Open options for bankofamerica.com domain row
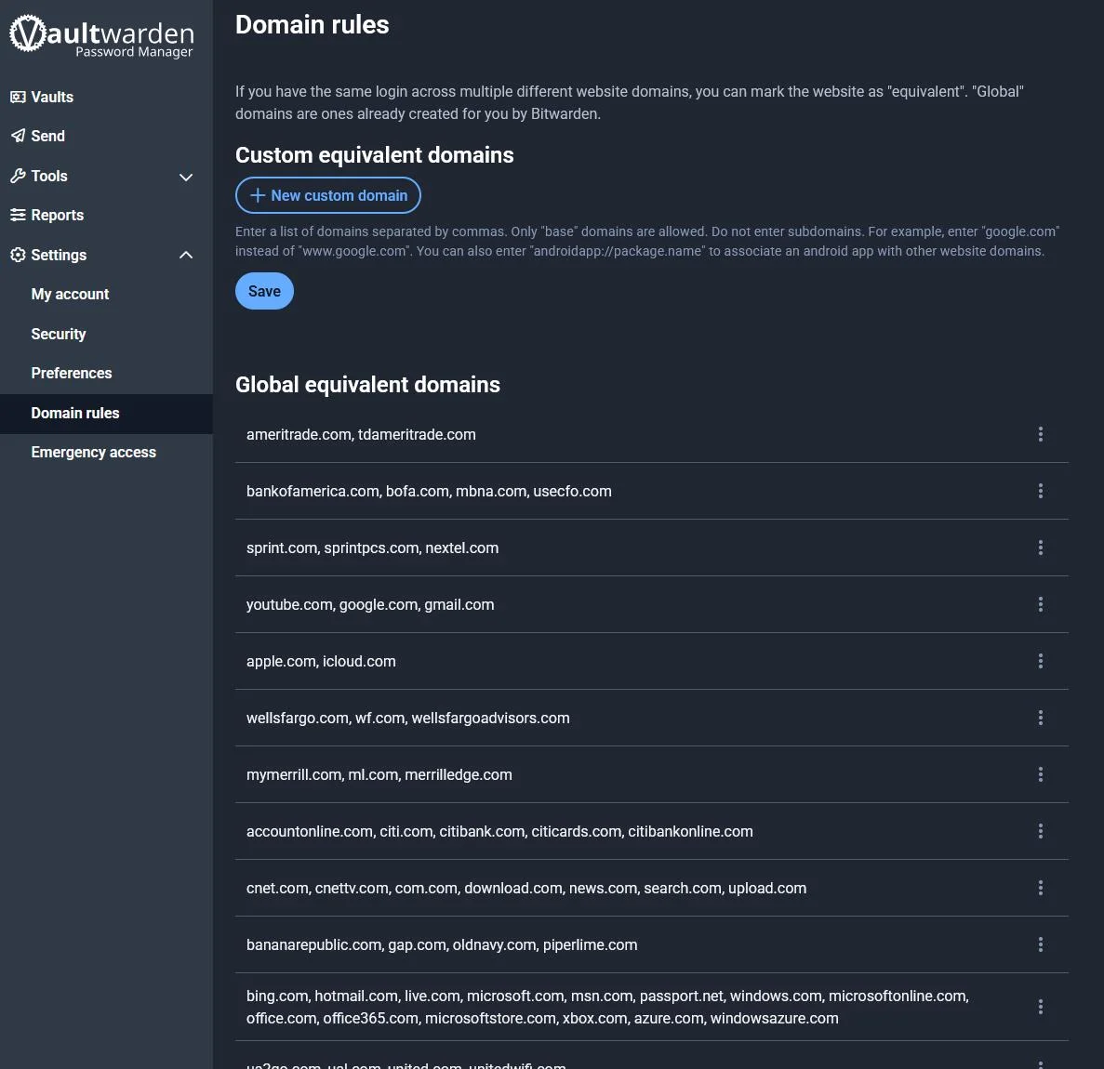Viewport: 1104px width, 1069px height. [1040, 491]
